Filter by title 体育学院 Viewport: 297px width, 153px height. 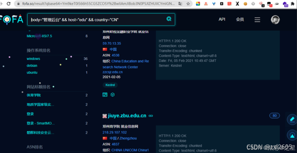point(34,95)
